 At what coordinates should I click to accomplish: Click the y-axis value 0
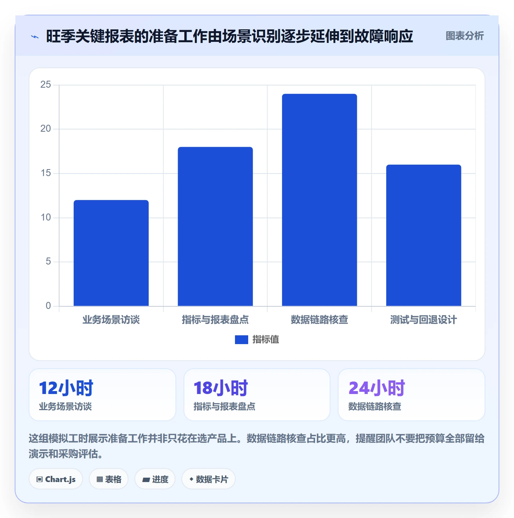[x=48, y=306]
